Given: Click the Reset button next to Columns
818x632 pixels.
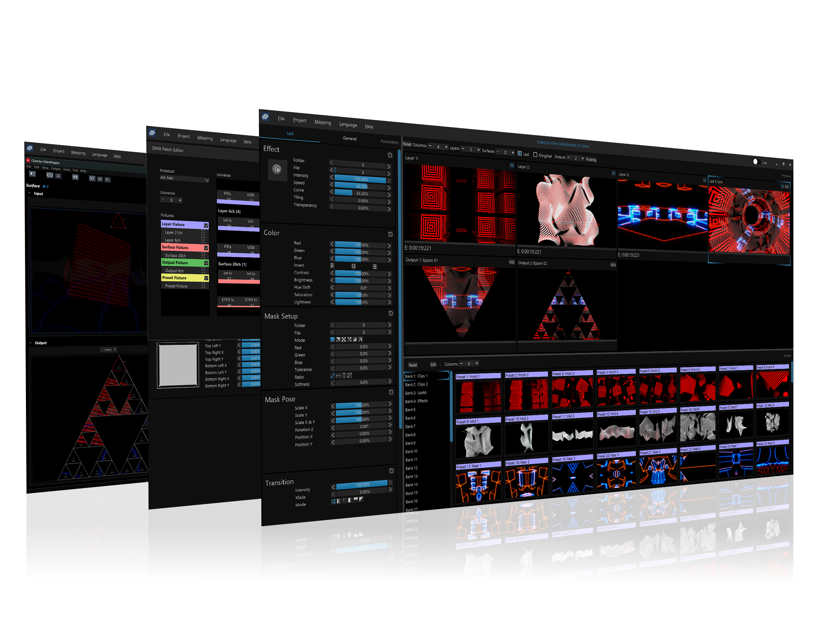Looking at the screenshot, I should pyautogui.click(x=407, y=144).
